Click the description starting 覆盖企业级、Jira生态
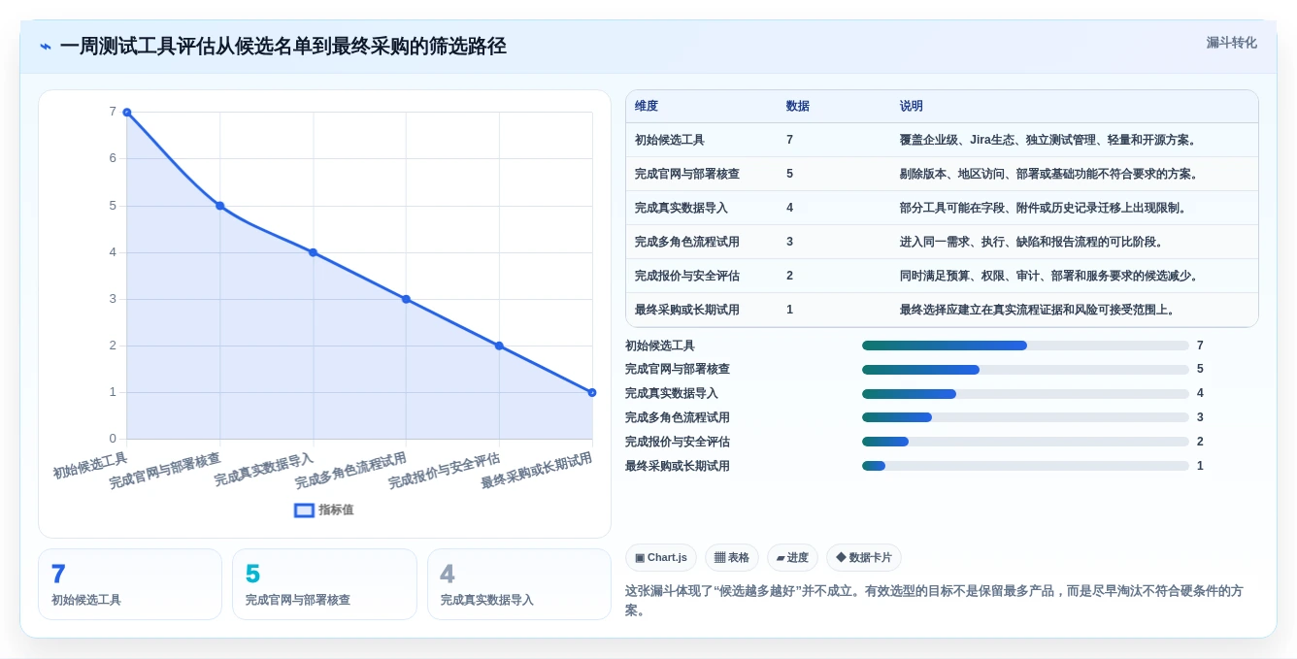 pos(1050,140)
